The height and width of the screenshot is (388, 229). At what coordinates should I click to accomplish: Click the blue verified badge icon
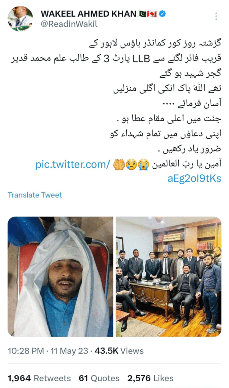point(162,14)
